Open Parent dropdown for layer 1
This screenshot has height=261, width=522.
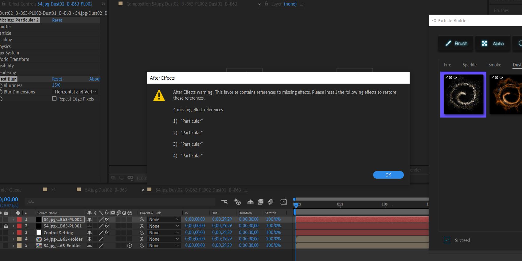click(x=164, y=219)
